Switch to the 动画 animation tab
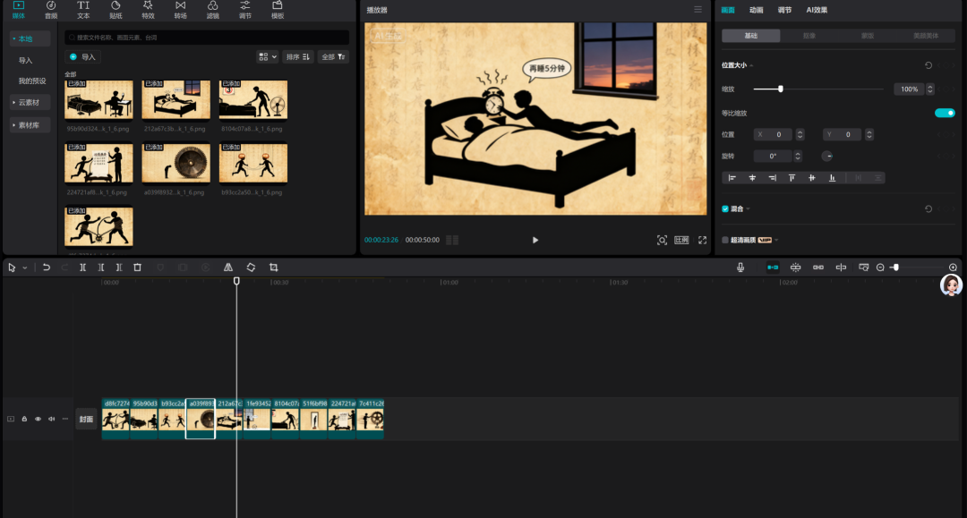Image resolution: width=967 pixels, height=518 pixels. (757, 10)
